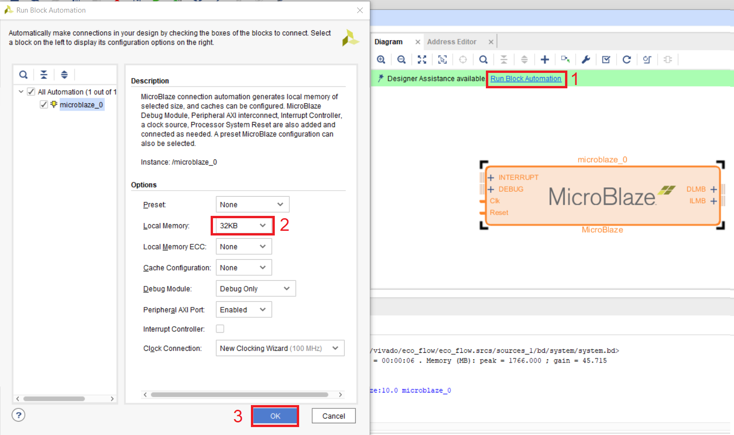Close the Address Editor tab
This screenshot has width=734, height=435.
(491, 42)
